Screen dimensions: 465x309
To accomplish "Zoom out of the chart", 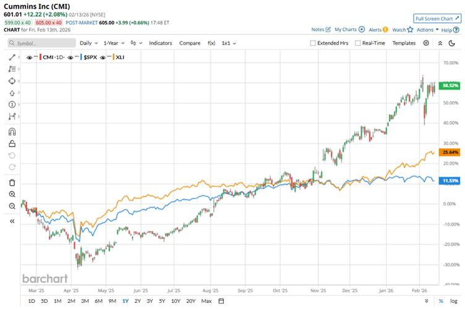I will point(12,206).
